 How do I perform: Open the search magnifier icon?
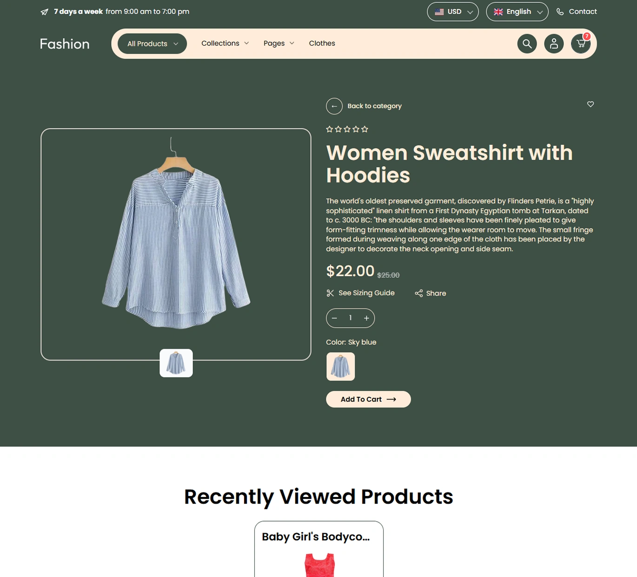pyautogui.click(x=527, y=44)
